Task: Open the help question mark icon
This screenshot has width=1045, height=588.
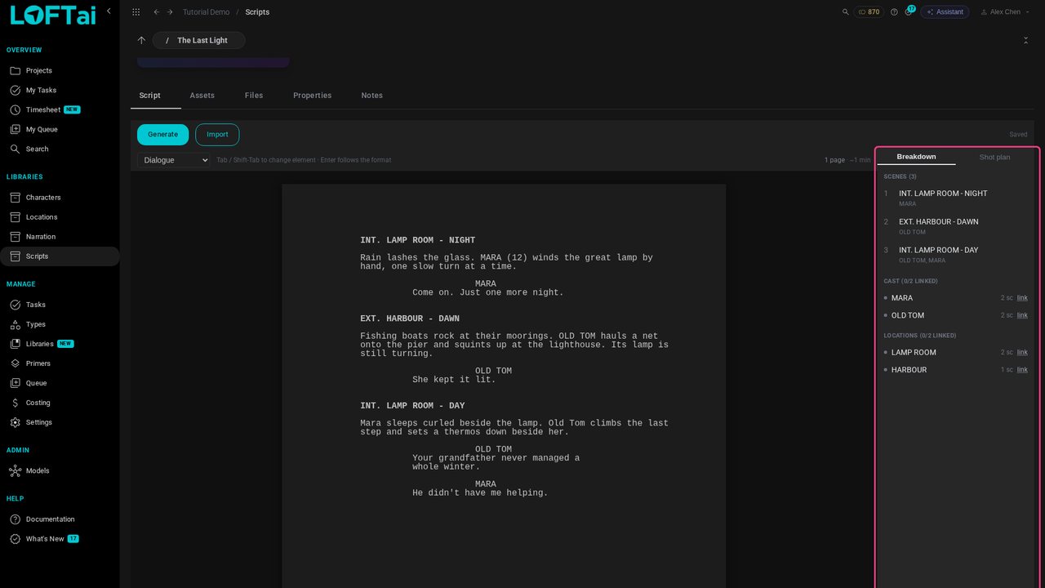Action: tap(894, 12)
